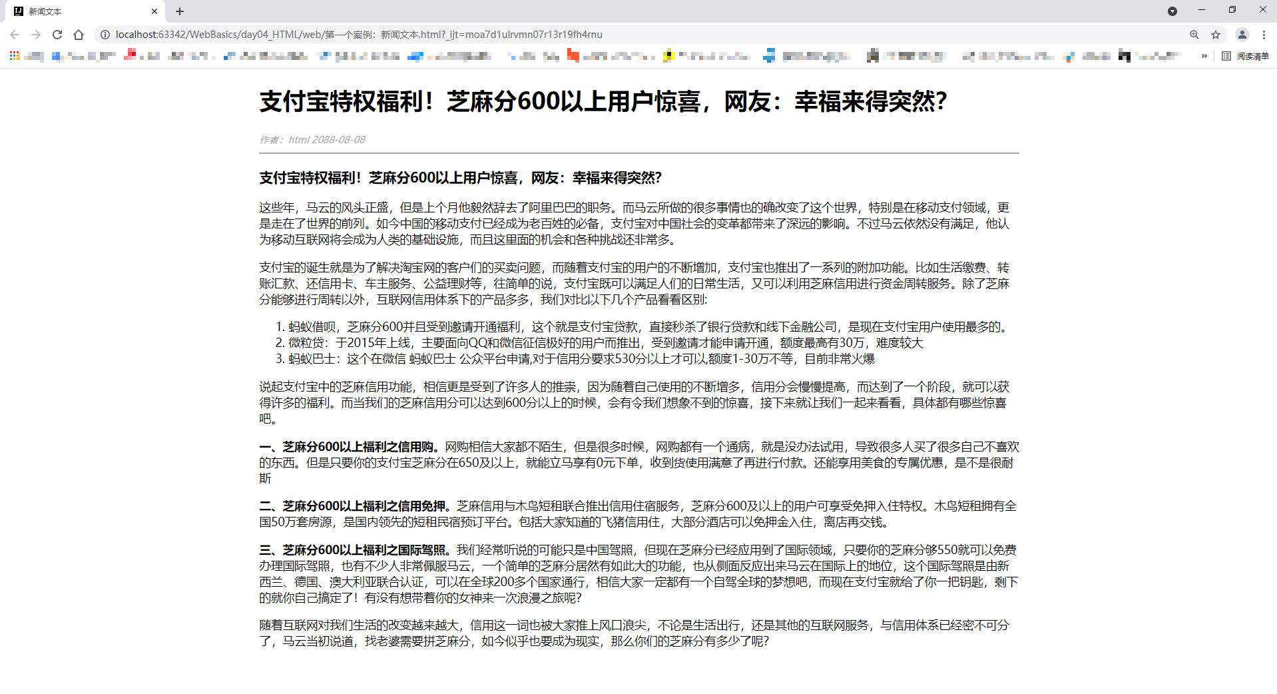1277x694 pixels.
Task: Bookmark this page with the star icon
Action: click(1216, 35)
